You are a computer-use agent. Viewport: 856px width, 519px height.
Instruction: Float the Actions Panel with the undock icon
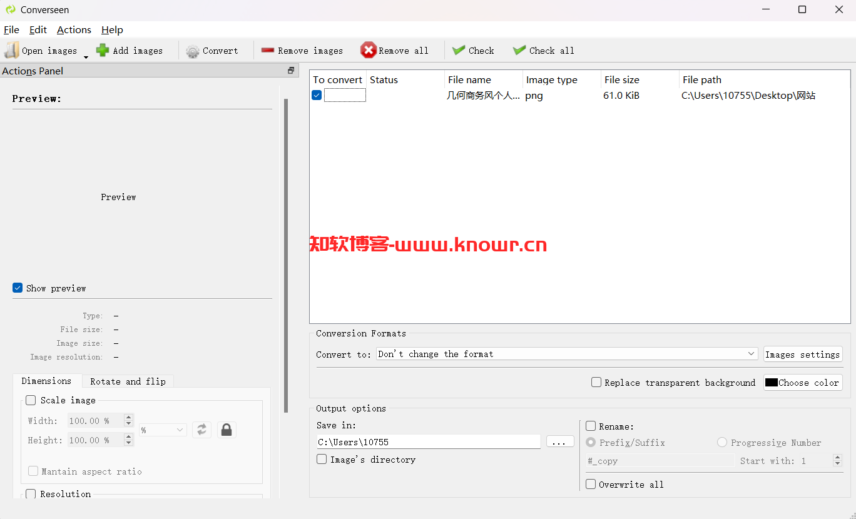(291, 71)
